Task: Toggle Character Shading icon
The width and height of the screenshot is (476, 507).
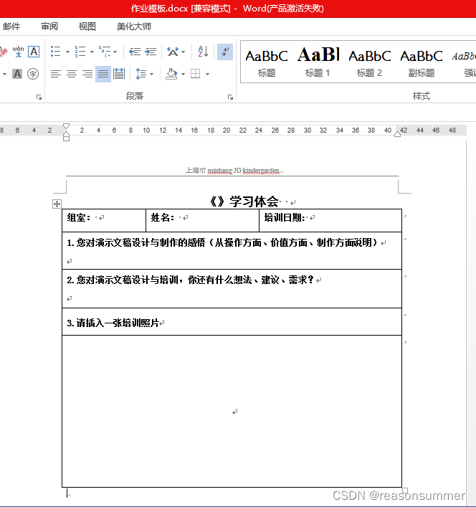Action: (x=17, y=74)
